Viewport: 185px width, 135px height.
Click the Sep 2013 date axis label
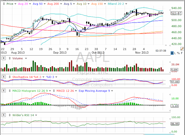pyautogui.click(x=60, y=52)
